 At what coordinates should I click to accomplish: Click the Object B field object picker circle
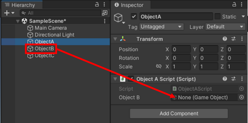point(241,97)
